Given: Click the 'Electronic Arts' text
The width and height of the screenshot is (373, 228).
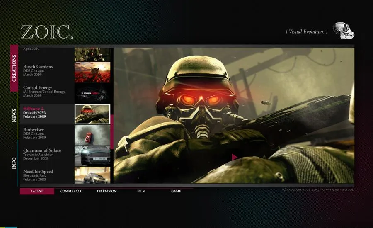Looking at the screenshot, I should tap(34, 176).
